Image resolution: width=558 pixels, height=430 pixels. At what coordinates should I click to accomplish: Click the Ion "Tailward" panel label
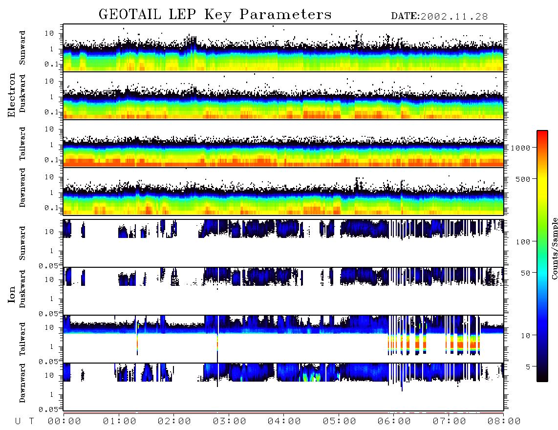click(x=22, y=339)
